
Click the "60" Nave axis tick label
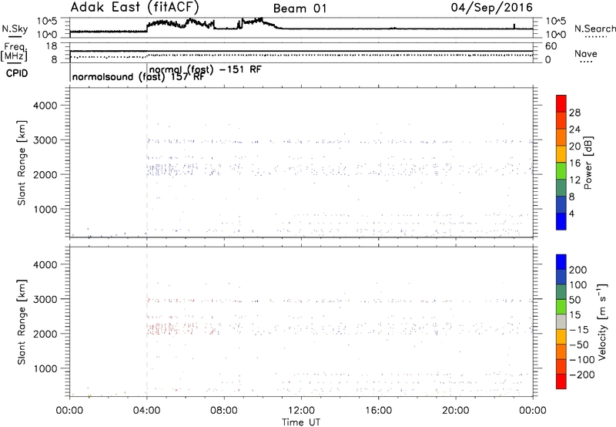551,46
